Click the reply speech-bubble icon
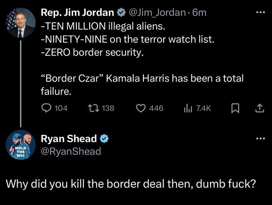 pos(47,108)
